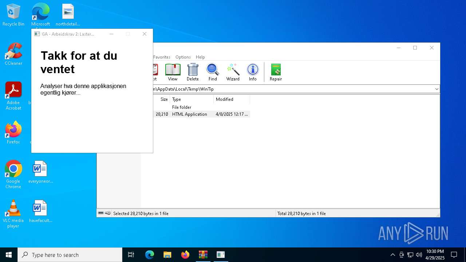
Task: Open Microsoft Edge from the taskbar
Action: click(x=150, y=255)
